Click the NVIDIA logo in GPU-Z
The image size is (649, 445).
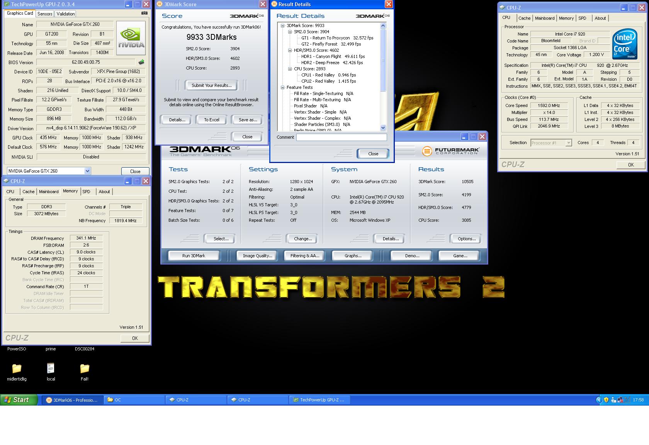point(131,38)
